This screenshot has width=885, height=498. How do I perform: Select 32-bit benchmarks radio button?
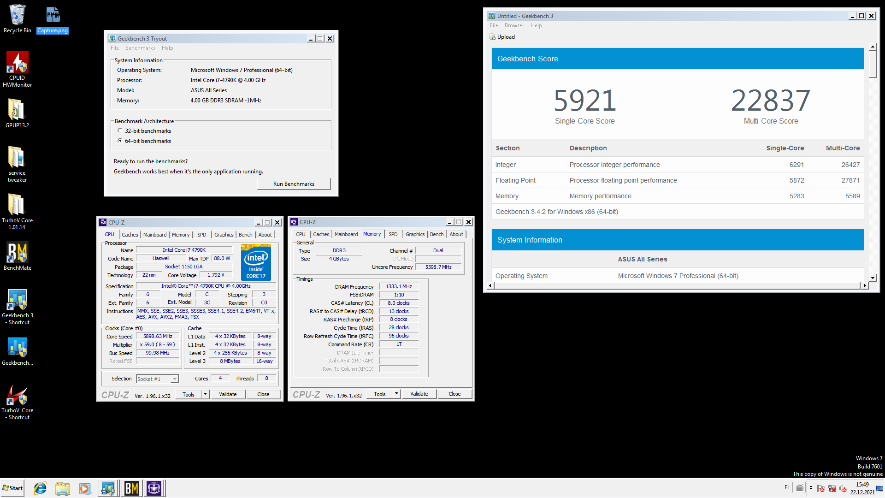(x=120, y=130)
